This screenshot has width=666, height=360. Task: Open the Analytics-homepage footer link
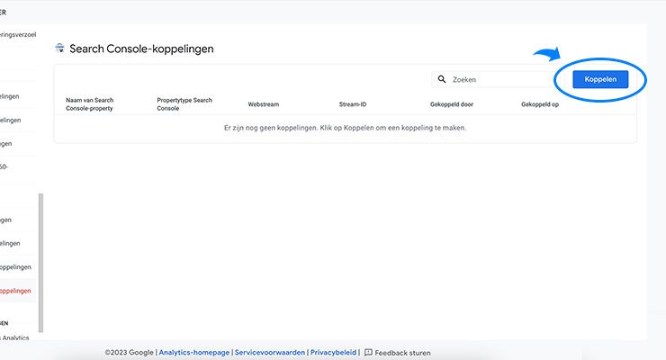pos(194,353)
